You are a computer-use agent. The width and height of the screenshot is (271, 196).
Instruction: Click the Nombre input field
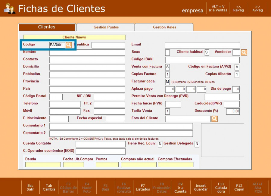point(87,52)
